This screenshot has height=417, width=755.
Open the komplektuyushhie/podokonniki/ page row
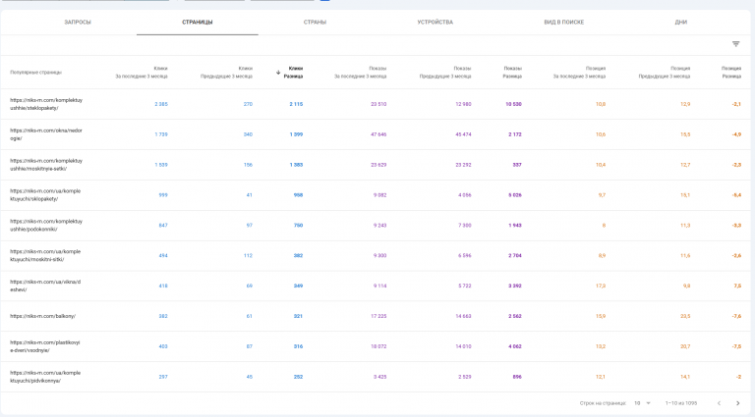(376, 226)
